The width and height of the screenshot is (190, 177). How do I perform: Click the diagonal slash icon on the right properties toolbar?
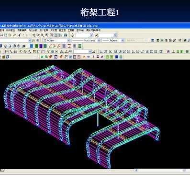click(174, 41)
